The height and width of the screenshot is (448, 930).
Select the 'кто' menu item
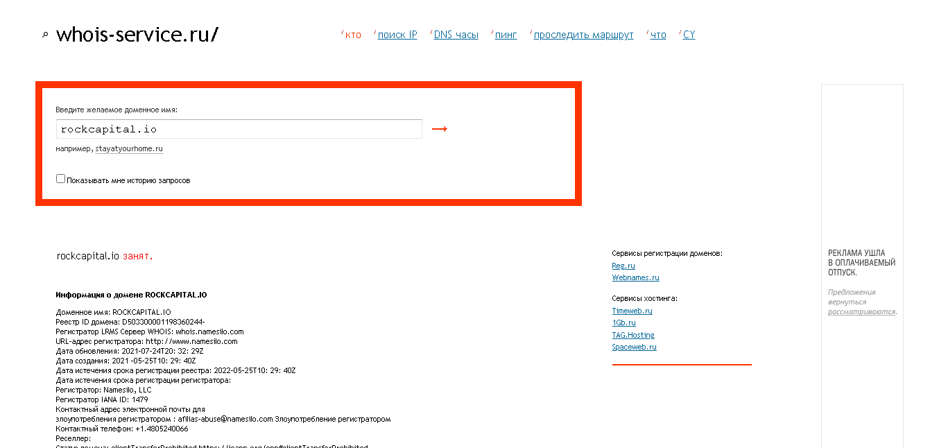tap(353, 35)
